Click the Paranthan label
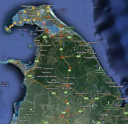The width and height of the screenshot is (128, 124). coord(60,34)
